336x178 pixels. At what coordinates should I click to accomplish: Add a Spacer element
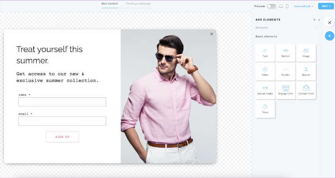306,72
